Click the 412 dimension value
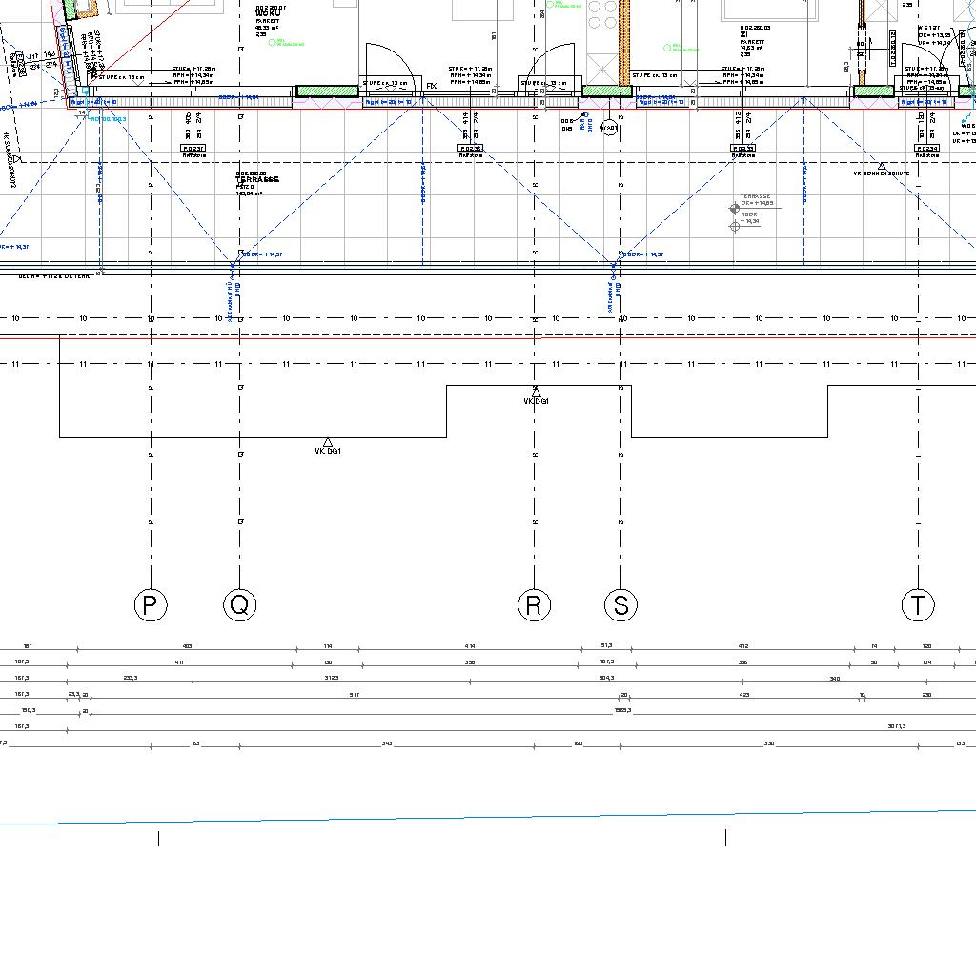The width and height of the screenshot is (976, 976). tap(743, 646)
